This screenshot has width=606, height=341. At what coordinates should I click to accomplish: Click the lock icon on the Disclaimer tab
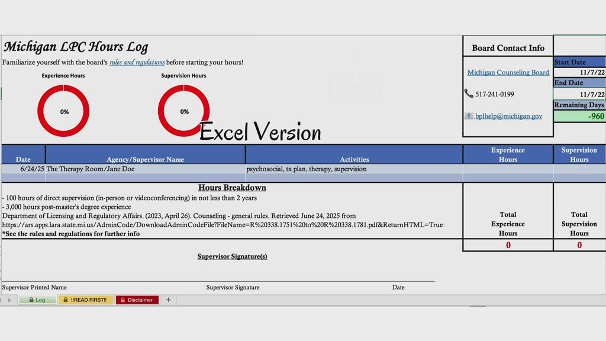(123, 300)
